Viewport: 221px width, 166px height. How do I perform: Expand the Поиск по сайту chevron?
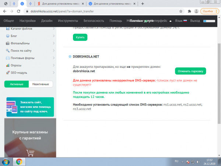tap(54, 51)
